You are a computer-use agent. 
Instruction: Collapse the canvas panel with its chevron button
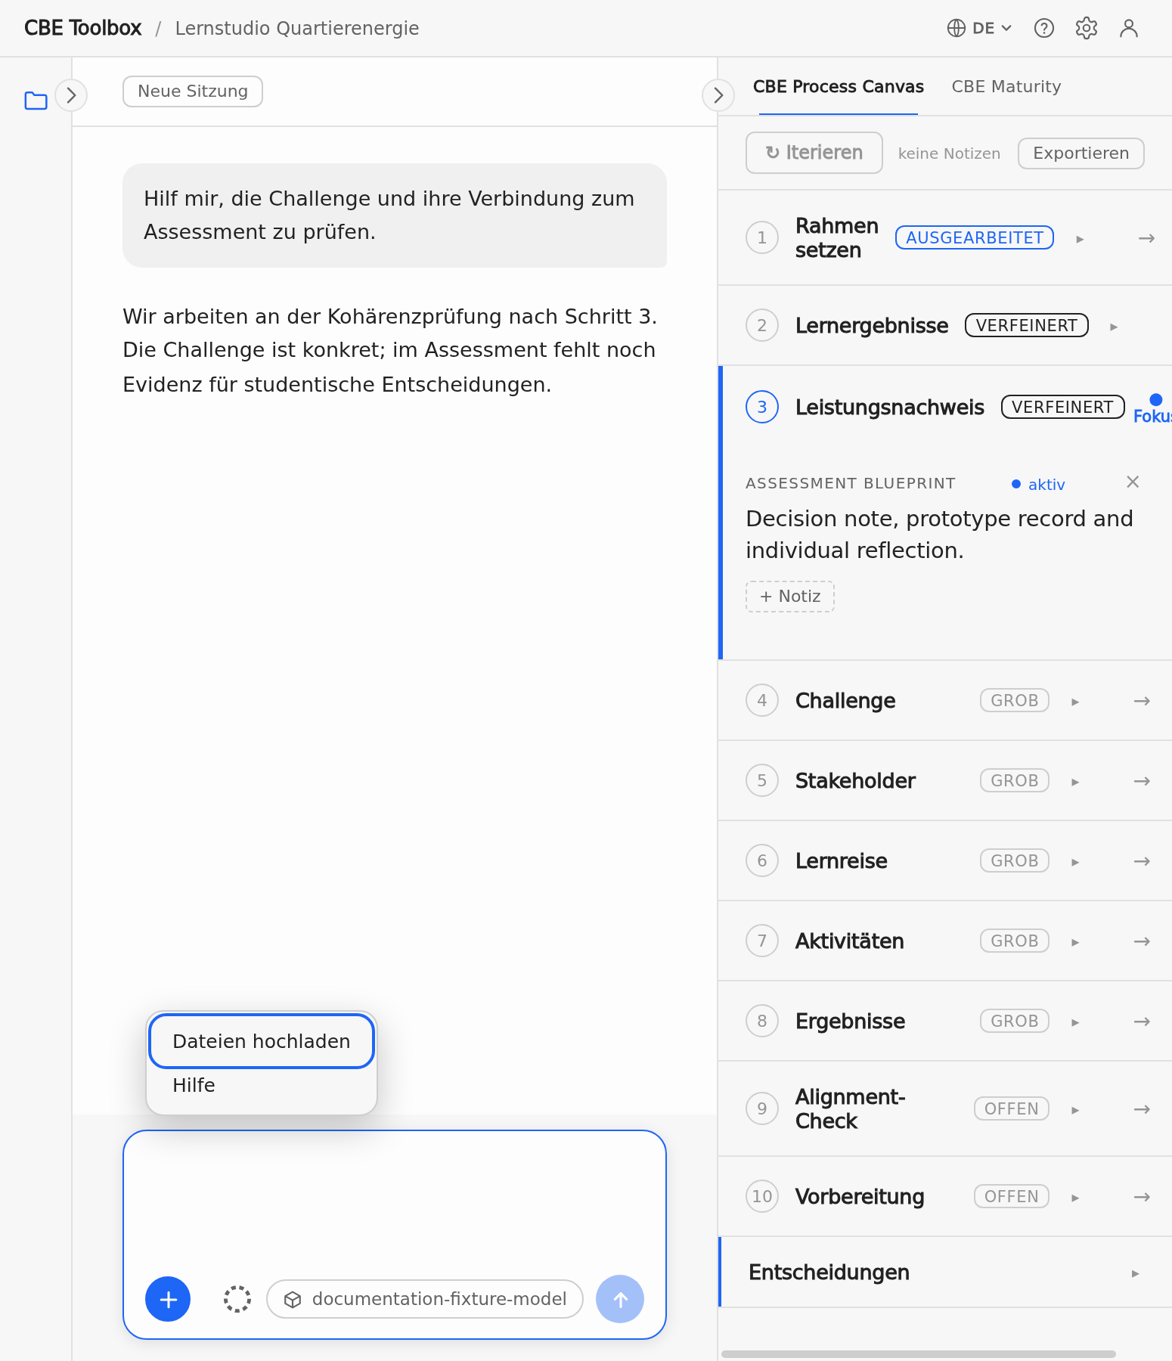tap(718, 95)
